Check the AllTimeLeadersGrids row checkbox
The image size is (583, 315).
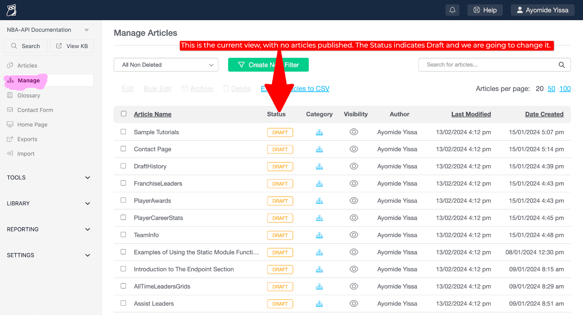(124, 286)
